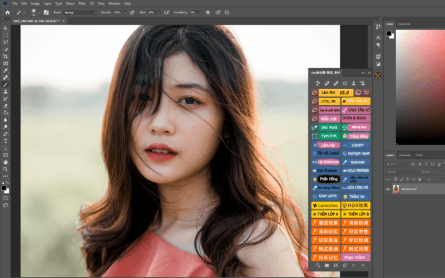Image resolution: width=445 pixels, height=278 pixels.
Task: Select the Path Selection tool
Action: pos(6,148)
